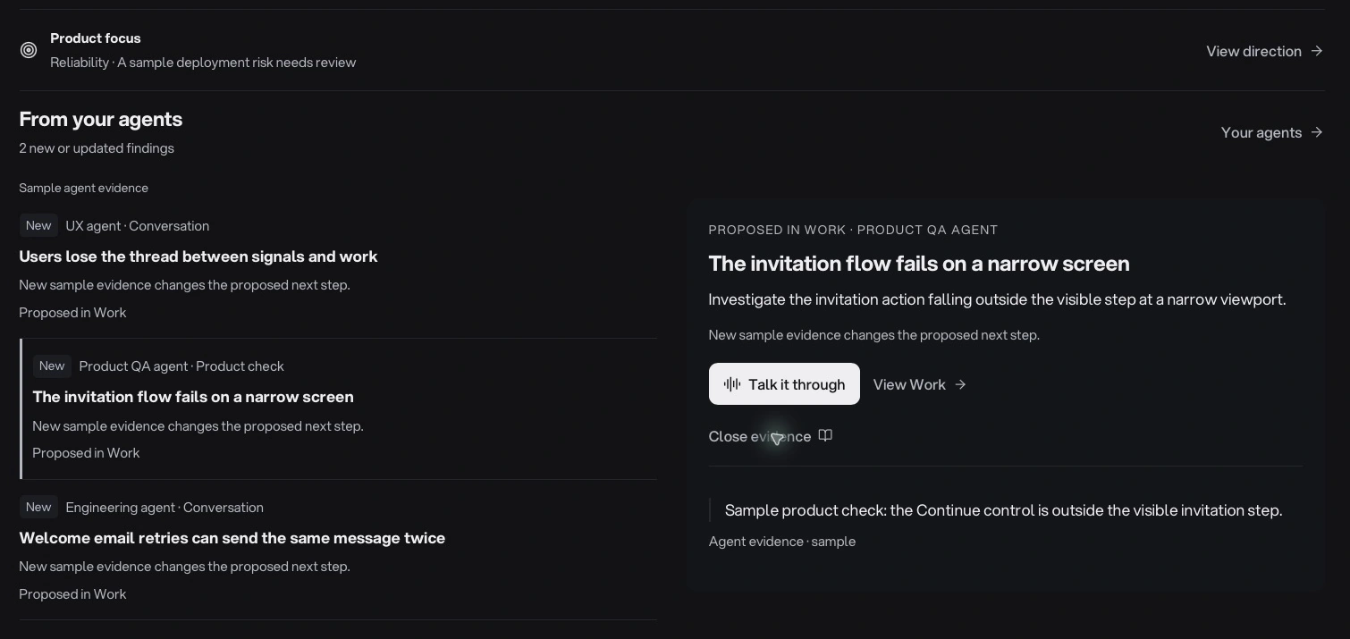Start Talk it through
This screenshot has width=1350, height=639.
point(784,384)
